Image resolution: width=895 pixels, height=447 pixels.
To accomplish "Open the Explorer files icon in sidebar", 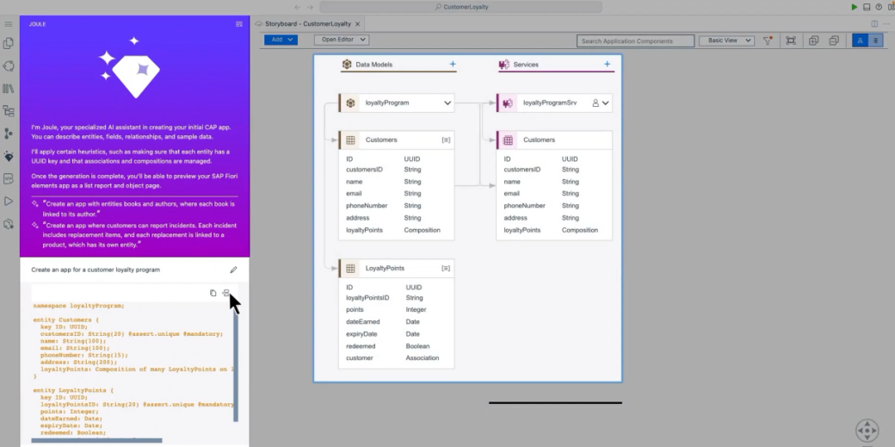I will (9, 43).
